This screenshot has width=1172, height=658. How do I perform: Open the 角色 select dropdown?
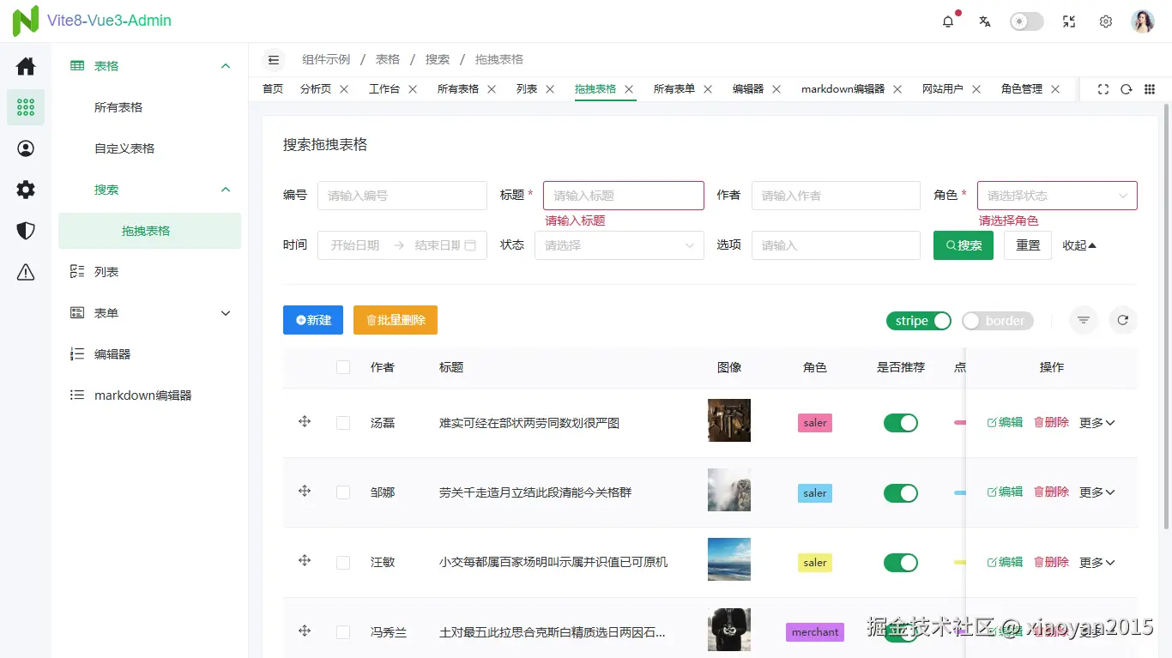[1057, 196]
